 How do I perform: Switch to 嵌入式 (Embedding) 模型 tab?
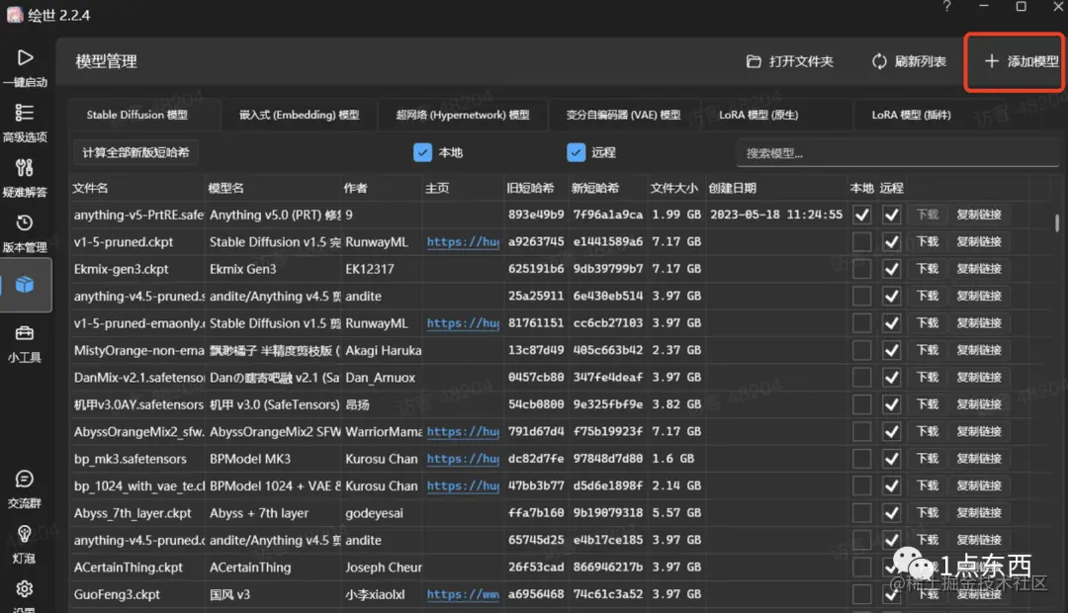point(299,115)
